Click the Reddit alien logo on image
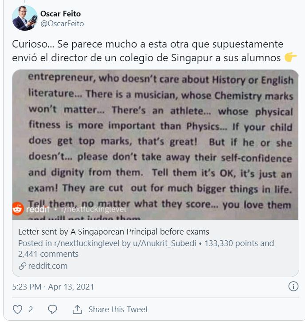Screen dimensions: 305x322 pyautogui.click(x=18, y=208)
